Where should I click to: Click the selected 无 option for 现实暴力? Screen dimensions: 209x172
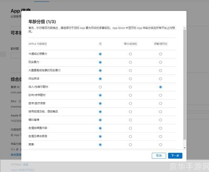point(100,62)
